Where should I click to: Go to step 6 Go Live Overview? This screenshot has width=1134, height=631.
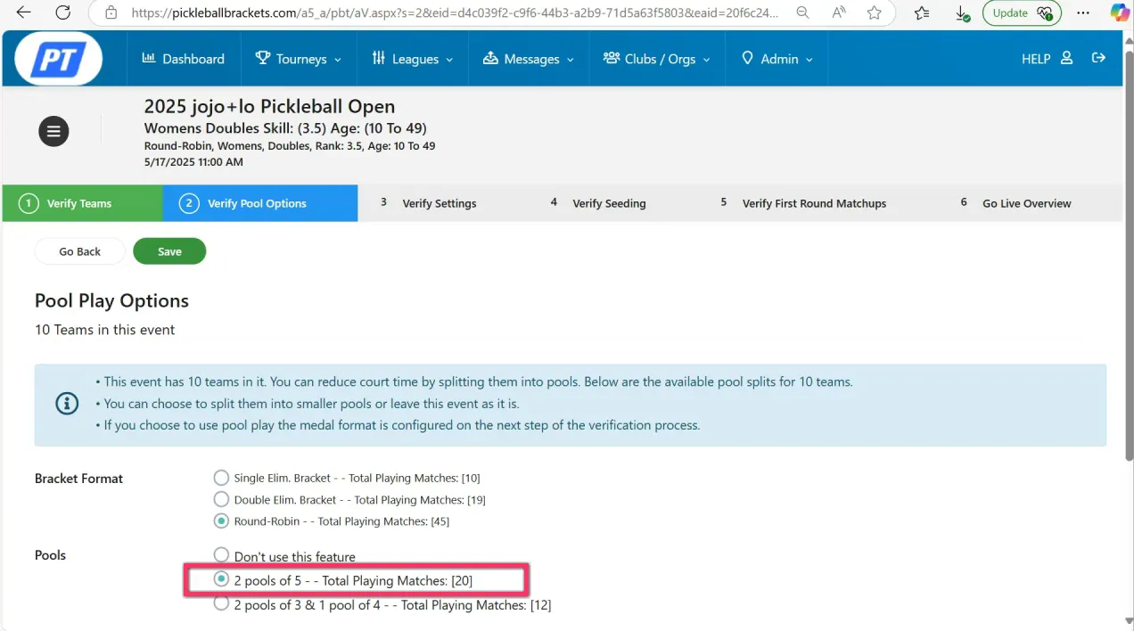pyautogui.click(x=1016, y=203)
